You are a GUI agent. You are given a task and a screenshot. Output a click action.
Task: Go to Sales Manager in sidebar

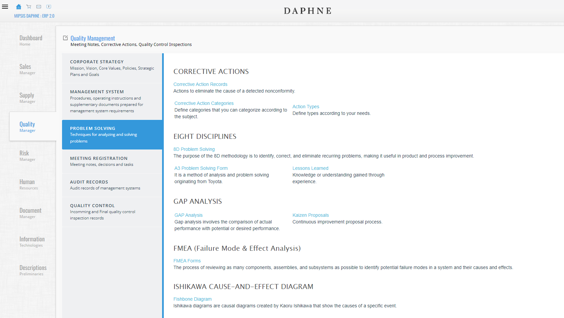(x=27, y=69)
